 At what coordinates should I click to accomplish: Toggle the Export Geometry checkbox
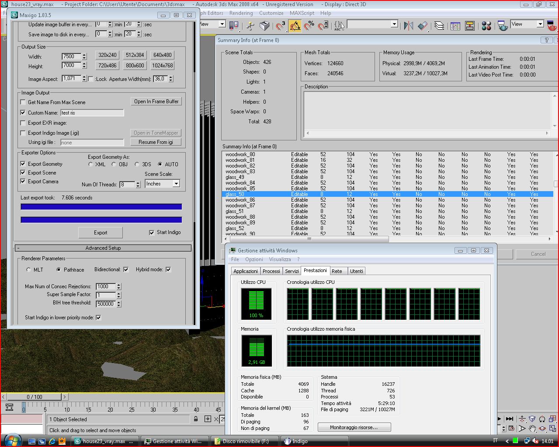(x=23, y=164)
